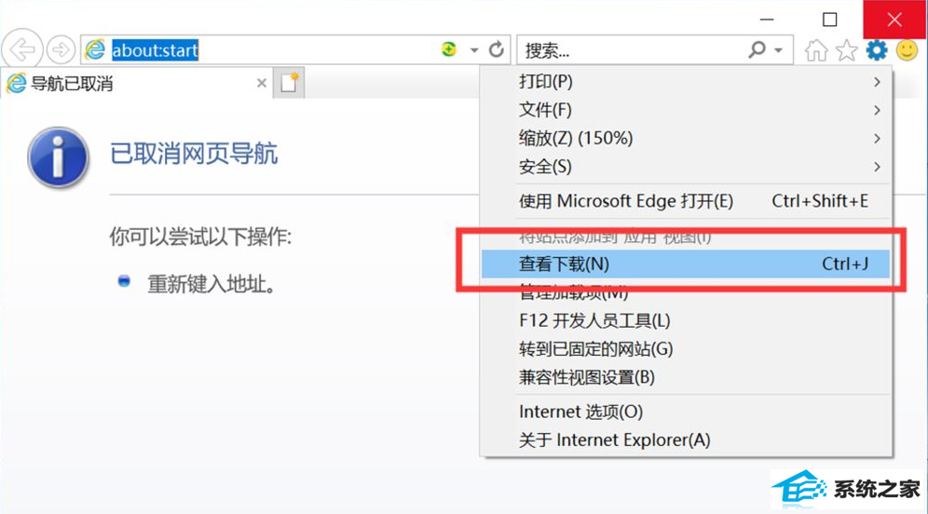Select the 导航已取消 tab

pyautogui.click(x=137, y=84)
